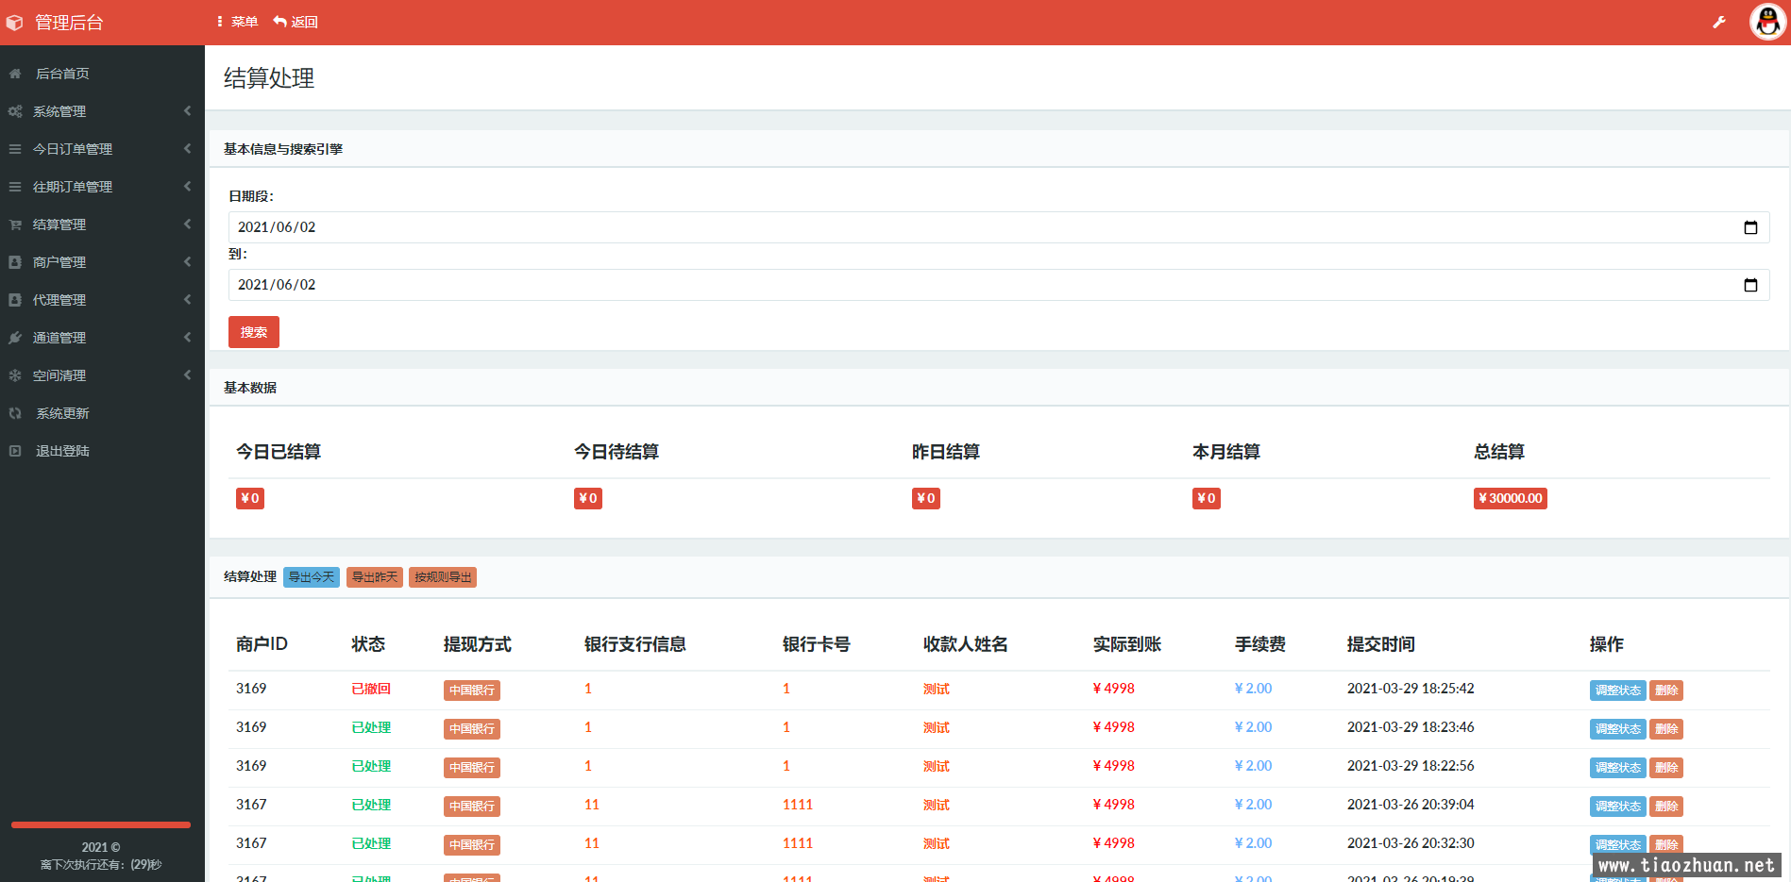
Task: Toggle the 菜单 menu button in header
Action: [237, 22]
